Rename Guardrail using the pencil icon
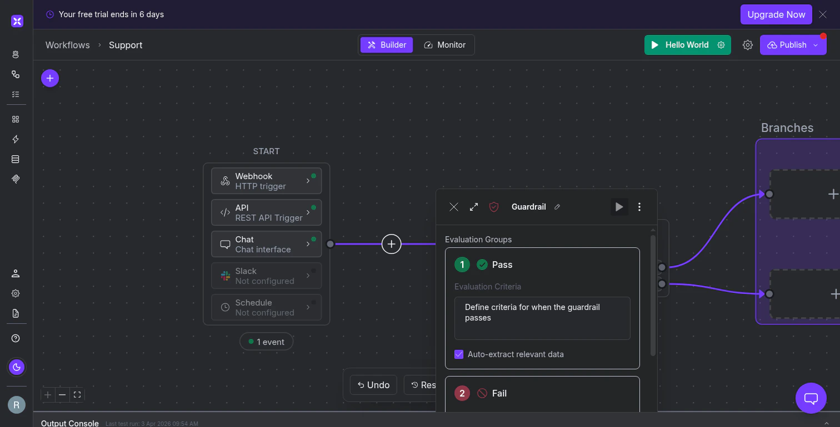This screenshot has width=840, height=427. point(557,206)
